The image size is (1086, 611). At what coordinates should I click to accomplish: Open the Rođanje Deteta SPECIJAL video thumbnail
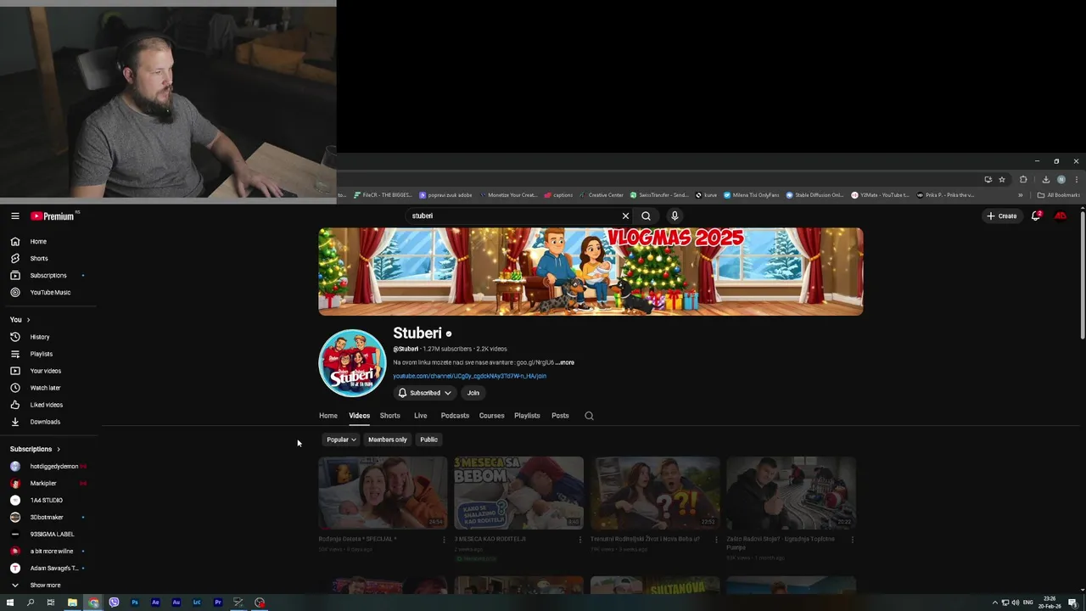pos(383,493)
